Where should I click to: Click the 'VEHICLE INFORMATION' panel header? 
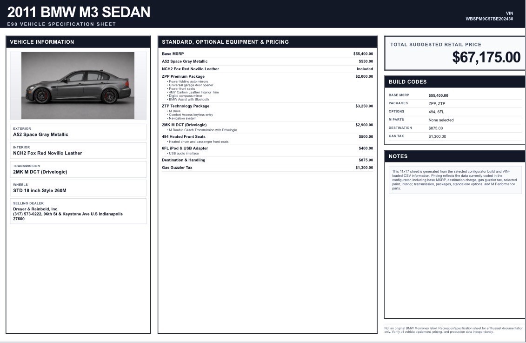[78, 42]
